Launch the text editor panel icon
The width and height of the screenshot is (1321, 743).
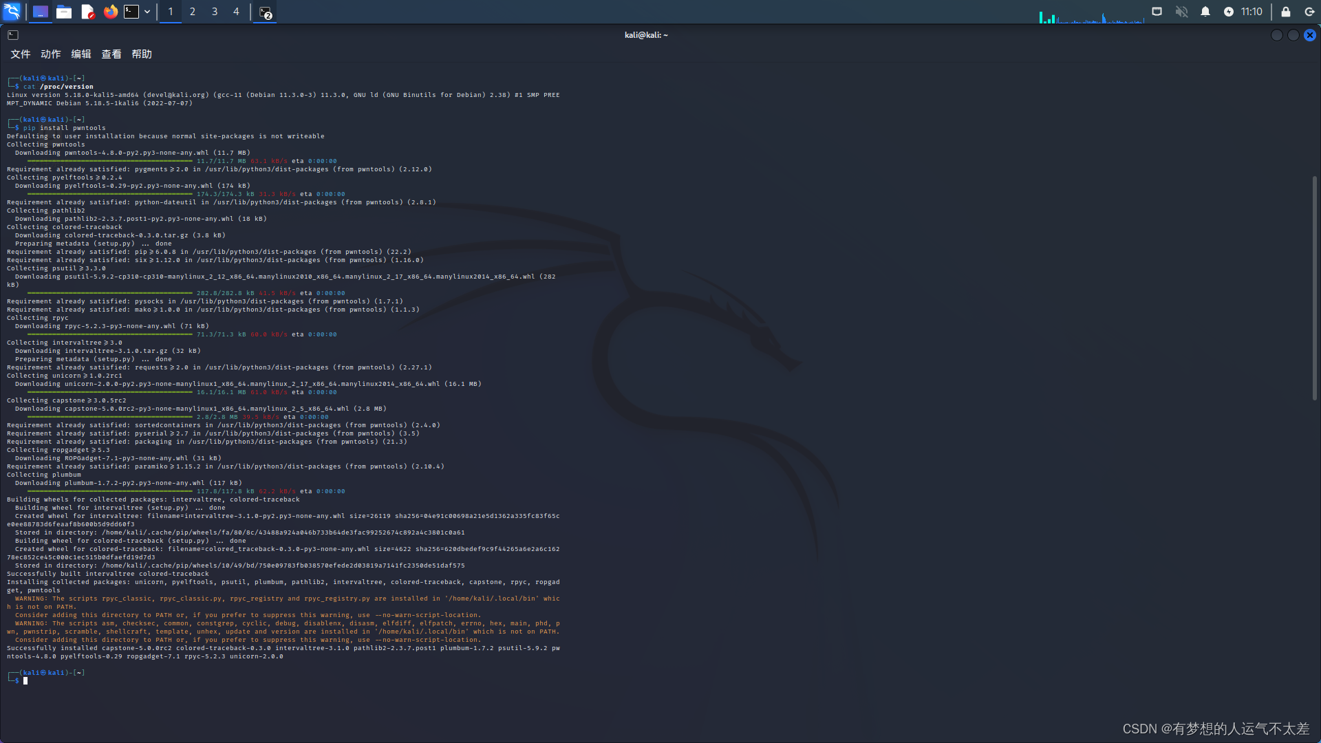[87, 12]
